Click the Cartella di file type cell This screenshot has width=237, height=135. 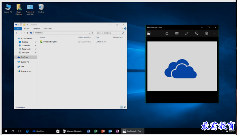[101, 42]
